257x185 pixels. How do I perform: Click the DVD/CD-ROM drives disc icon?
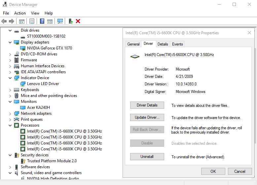(17, 54)
